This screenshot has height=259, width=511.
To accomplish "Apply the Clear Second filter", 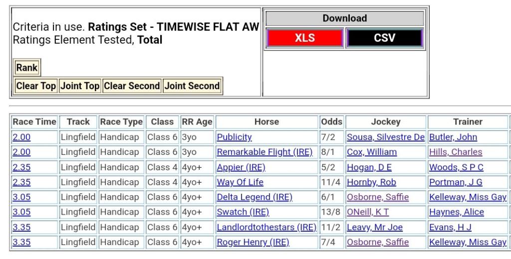I will 132,86.
